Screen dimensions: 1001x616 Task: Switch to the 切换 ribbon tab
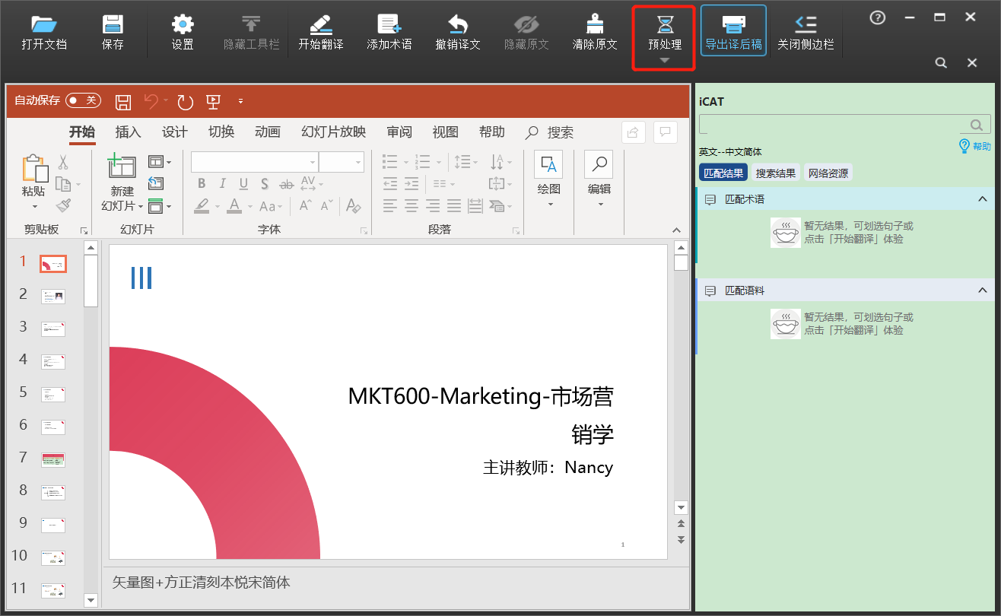(x=221, y=132)
